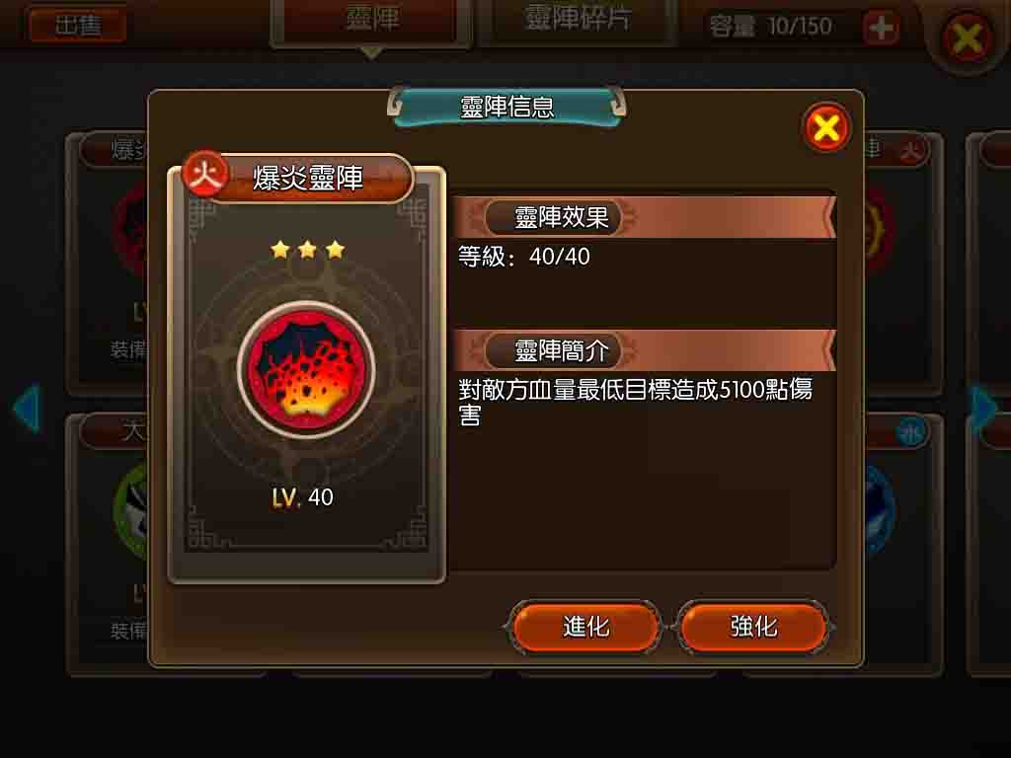The image size is (1011, 758).
Task: Click the 出售 sell button
Action: click(77, 25)
